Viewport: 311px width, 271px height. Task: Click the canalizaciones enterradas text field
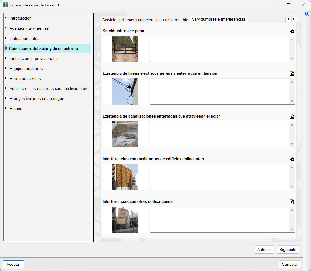point(219,134)
